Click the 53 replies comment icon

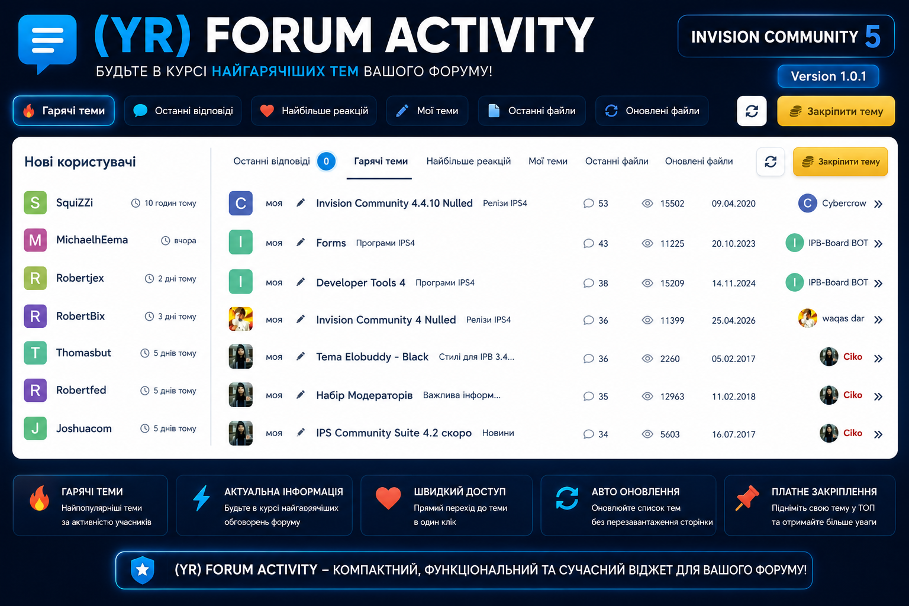(588, 204)
